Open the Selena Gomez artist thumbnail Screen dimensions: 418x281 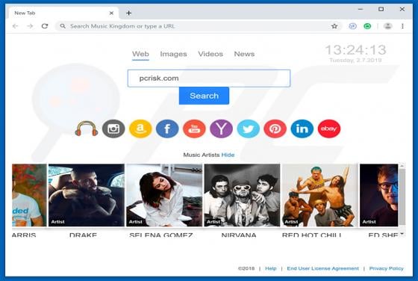click(x=164, y=195)
